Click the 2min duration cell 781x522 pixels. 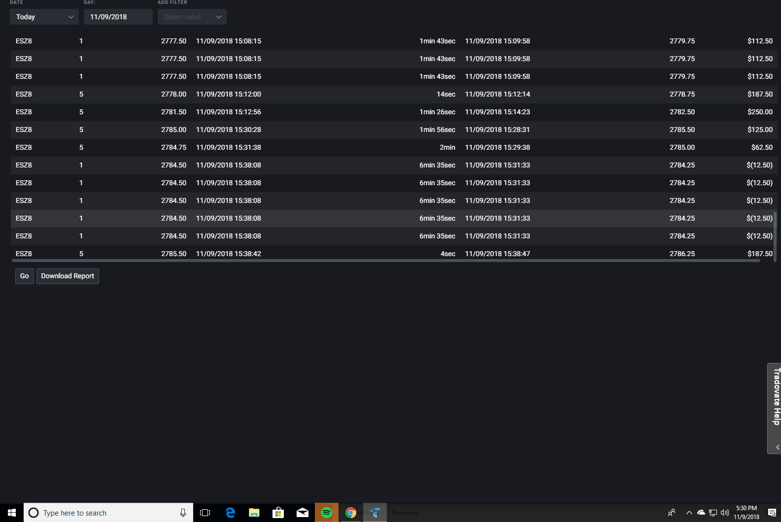[x=447, y=147]
